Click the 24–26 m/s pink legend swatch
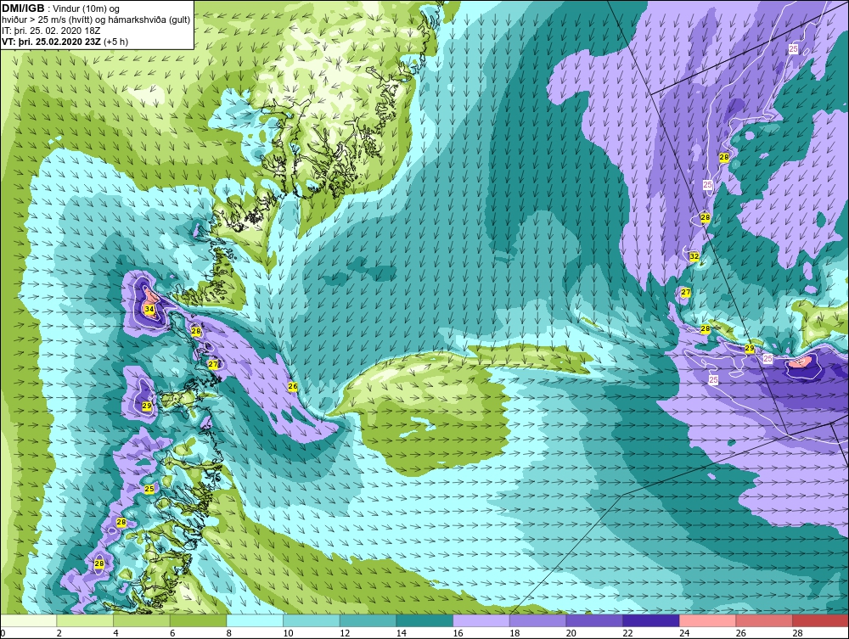This screenshot has width=849, height=639. pyautogui.click(x=707, y=620)
